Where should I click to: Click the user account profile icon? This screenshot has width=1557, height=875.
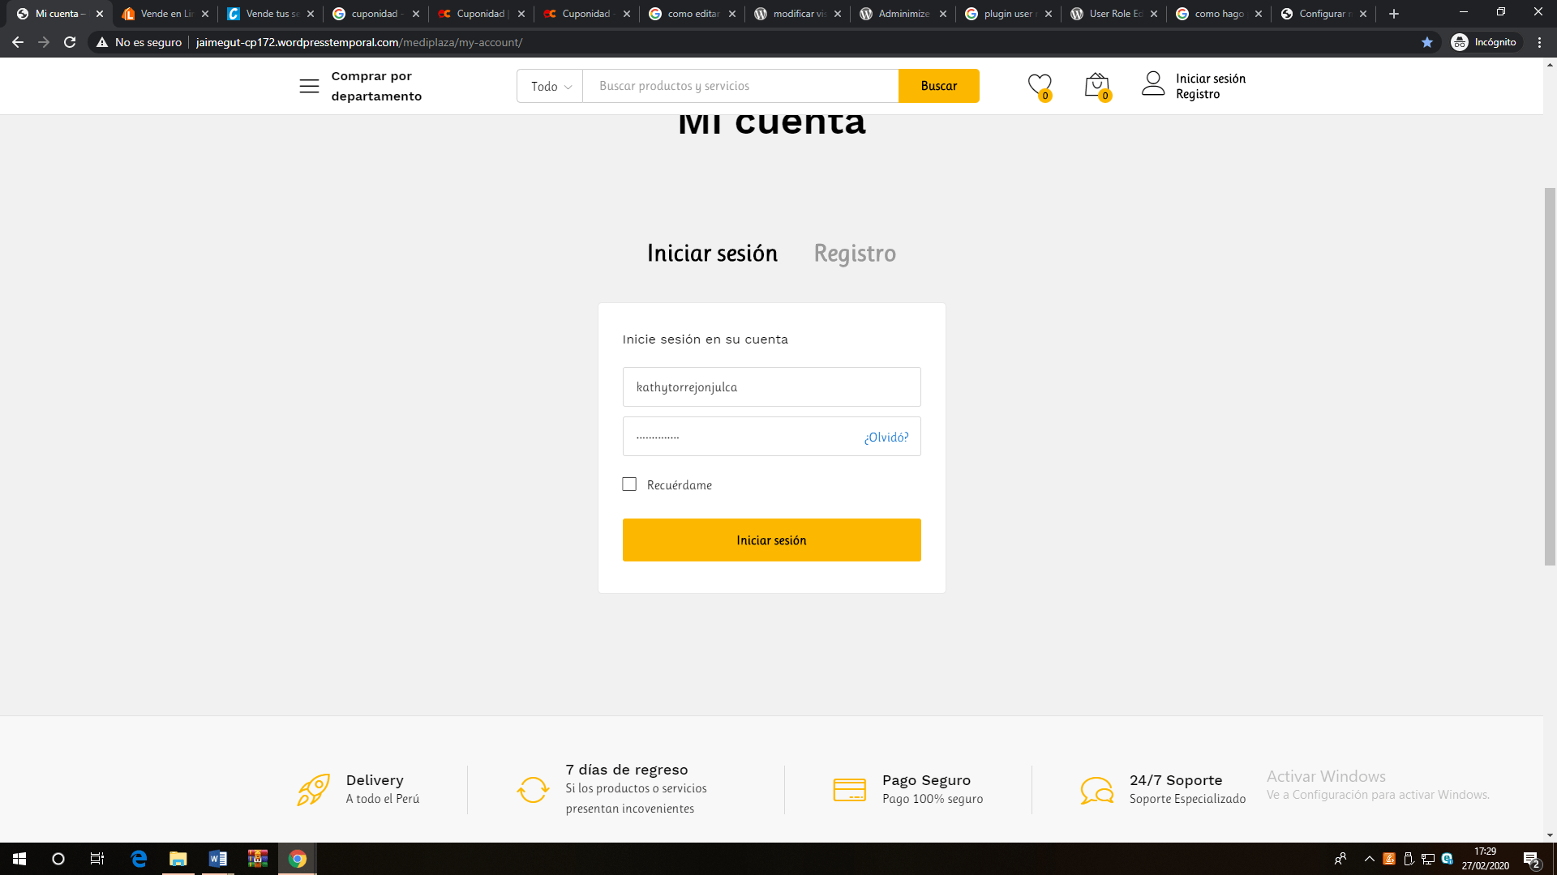click(1153, 83)
